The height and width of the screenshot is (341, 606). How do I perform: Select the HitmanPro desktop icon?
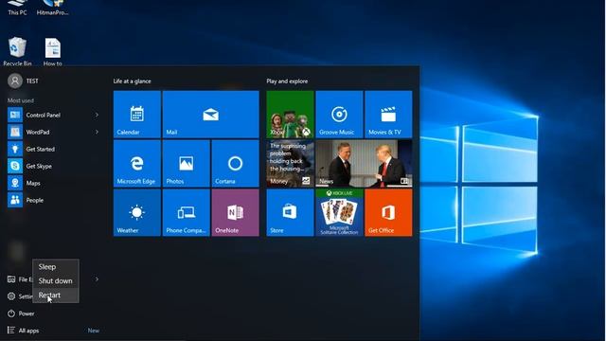(53, 8)
